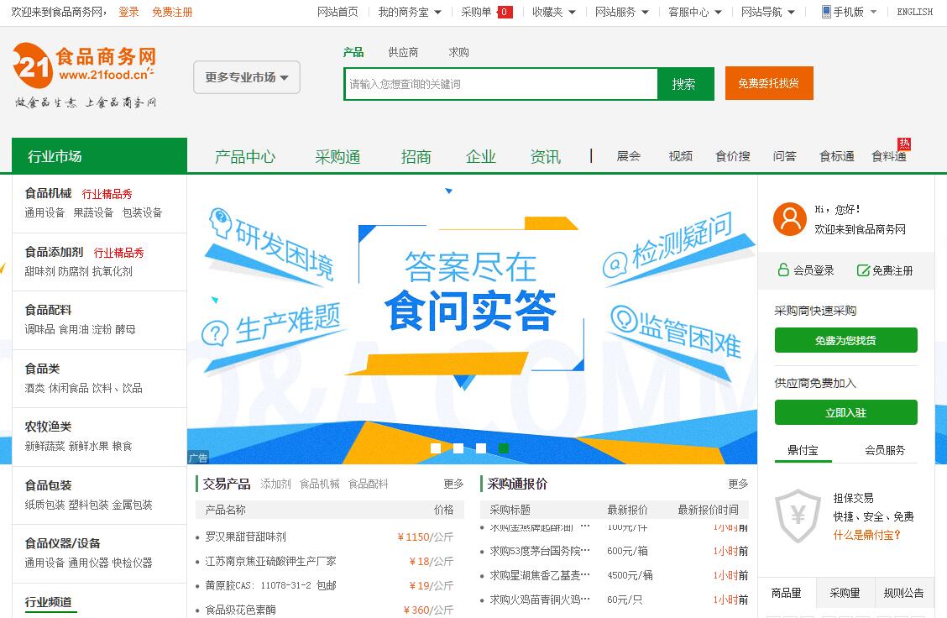Viewport: 947px width, 618px height.
Task: Click the lock icon beside 会员登录
Action: pos(783,270)
